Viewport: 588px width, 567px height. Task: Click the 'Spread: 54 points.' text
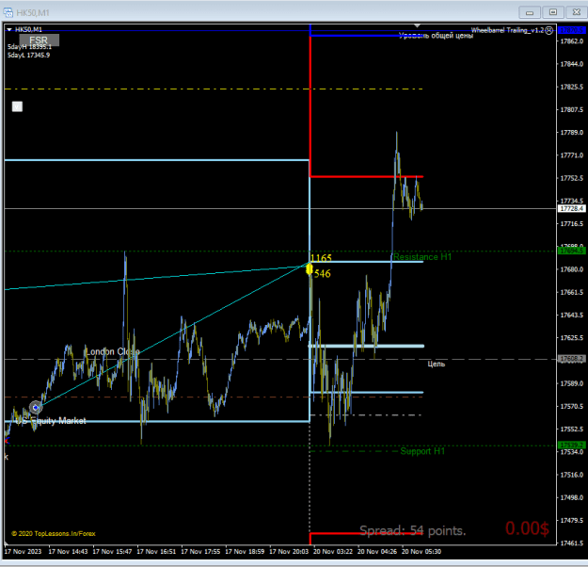[412, 530]
